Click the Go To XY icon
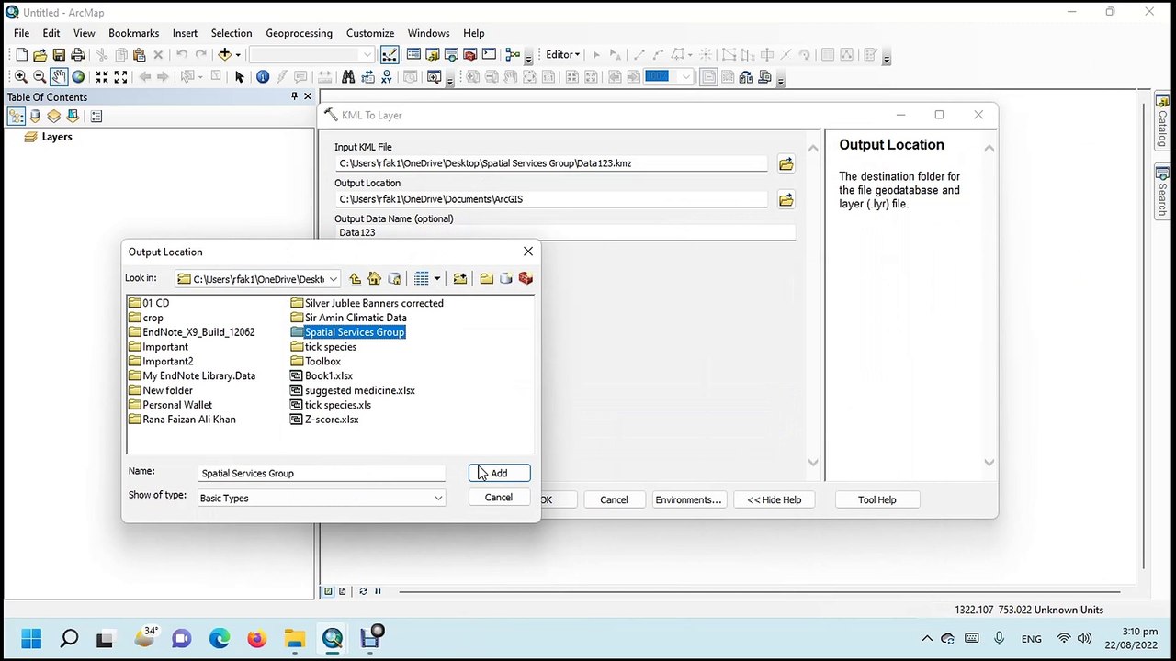Image resolution: width=1176 pixels, height=661 pixels. coord(387,77)
